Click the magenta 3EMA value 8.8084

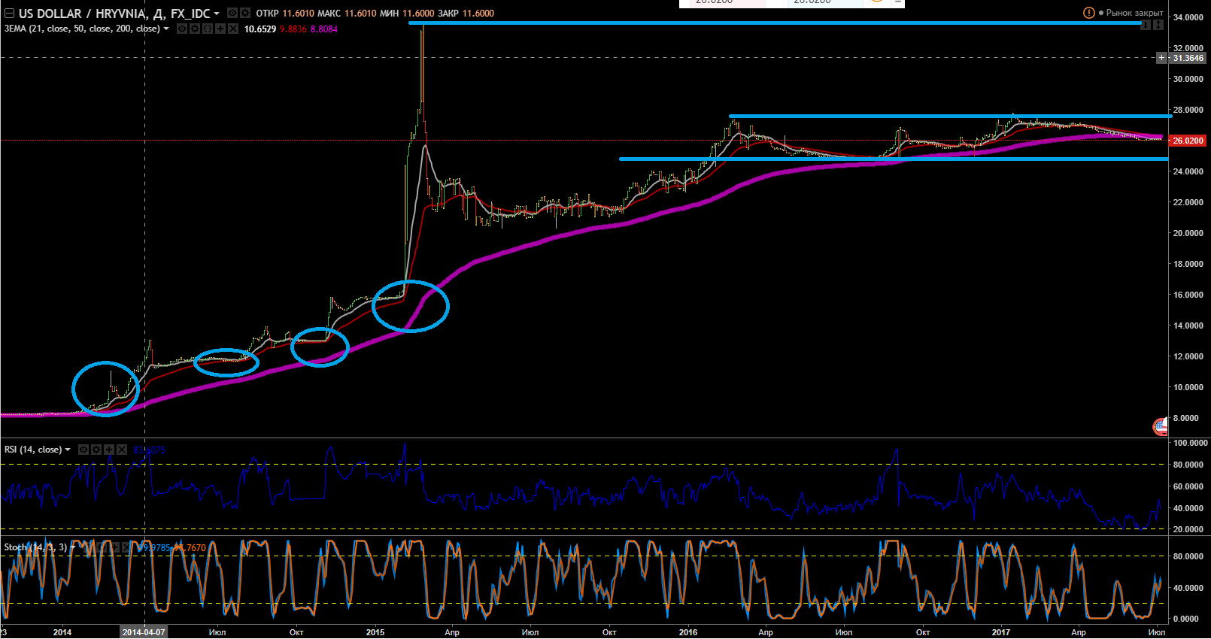324,29
